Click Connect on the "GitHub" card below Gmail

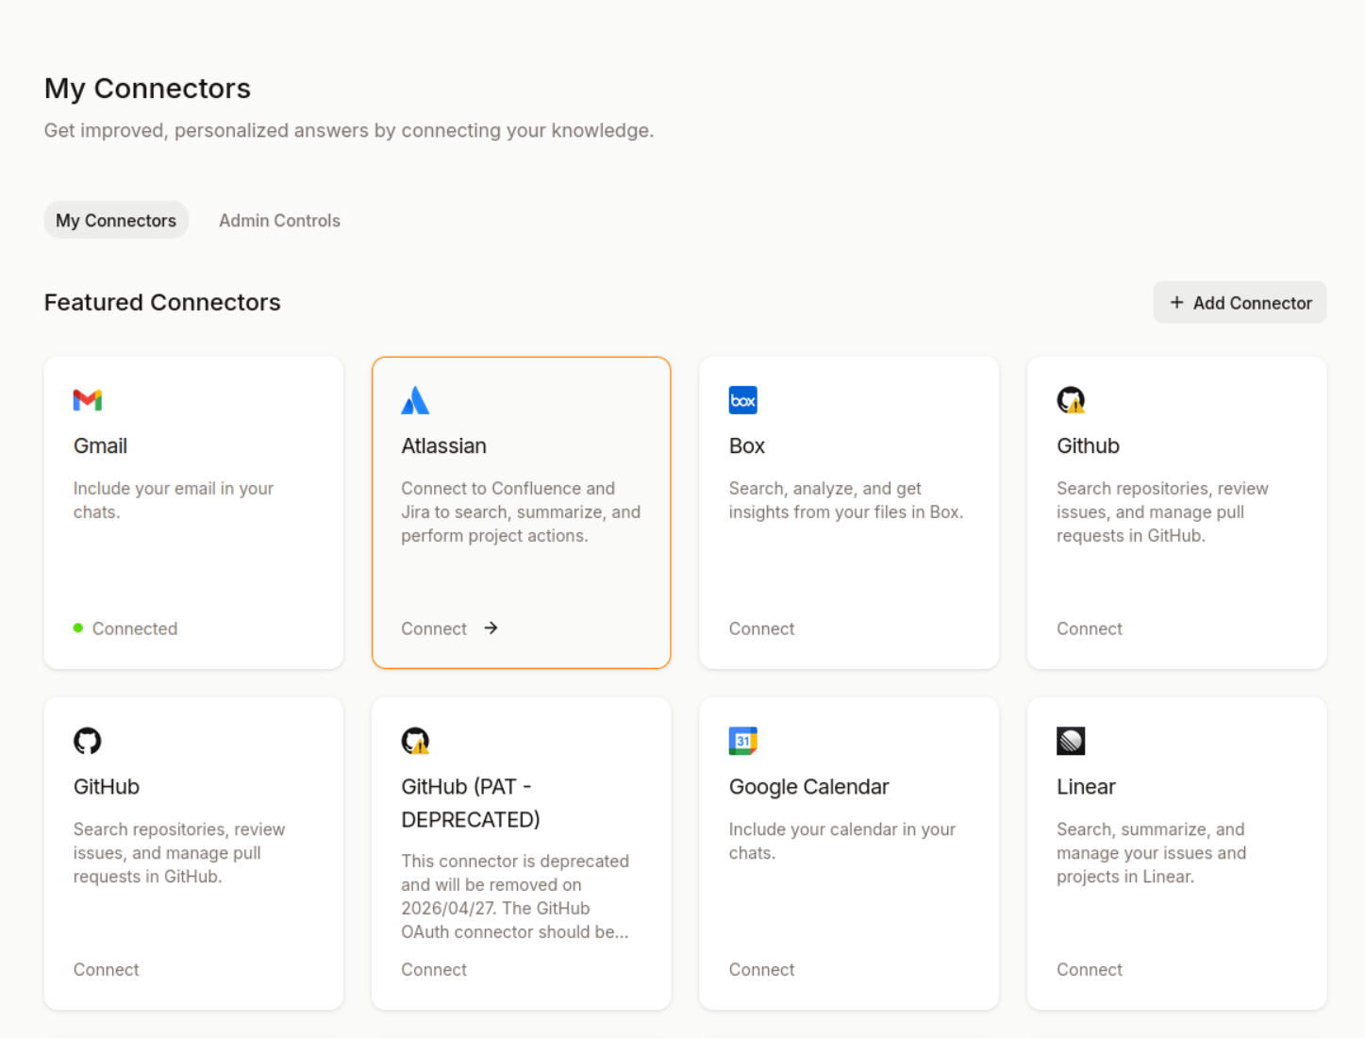click(x=106, y=969)
